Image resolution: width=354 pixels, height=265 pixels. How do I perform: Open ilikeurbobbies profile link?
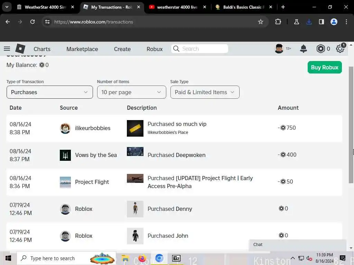point(93,128)
